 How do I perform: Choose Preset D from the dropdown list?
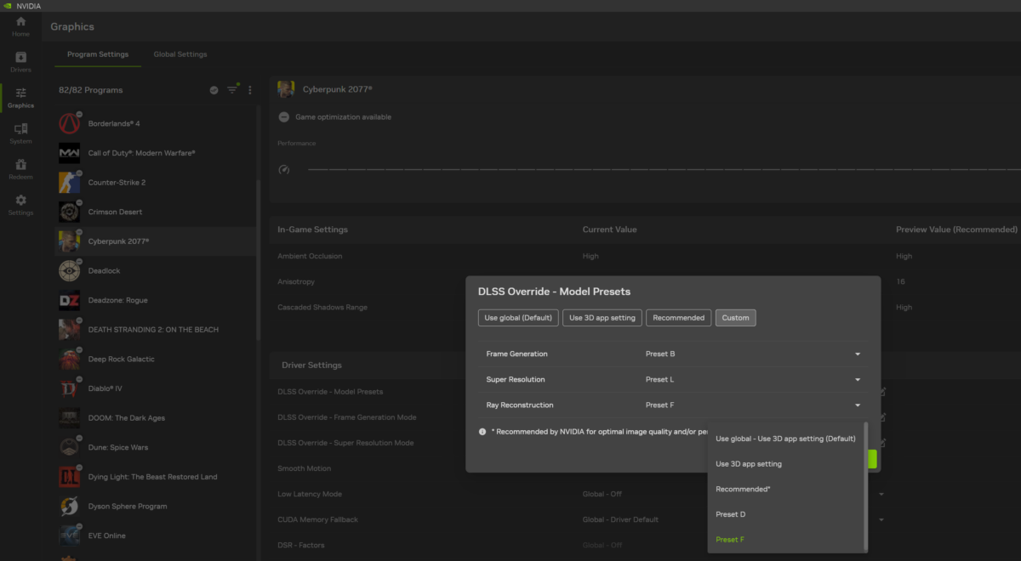click(x=786, y=514)
